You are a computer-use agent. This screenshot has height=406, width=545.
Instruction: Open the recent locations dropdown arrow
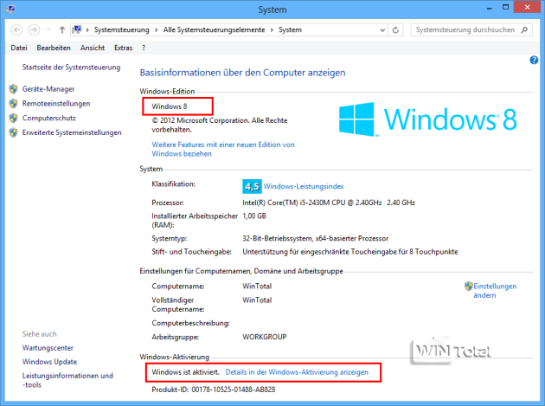[48, 30]
